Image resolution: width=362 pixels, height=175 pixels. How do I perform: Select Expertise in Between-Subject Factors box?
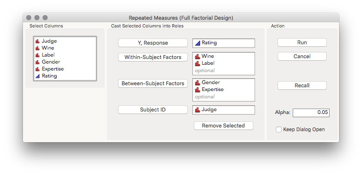point(223,89)
